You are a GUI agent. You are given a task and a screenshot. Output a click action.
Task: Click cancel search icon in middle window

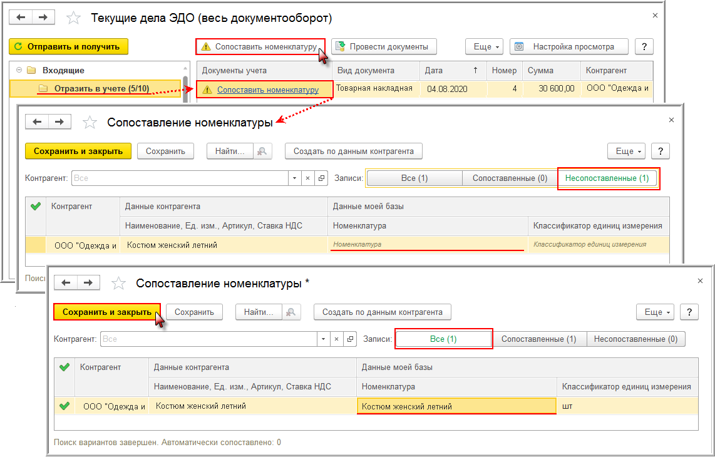pos(262,151)
